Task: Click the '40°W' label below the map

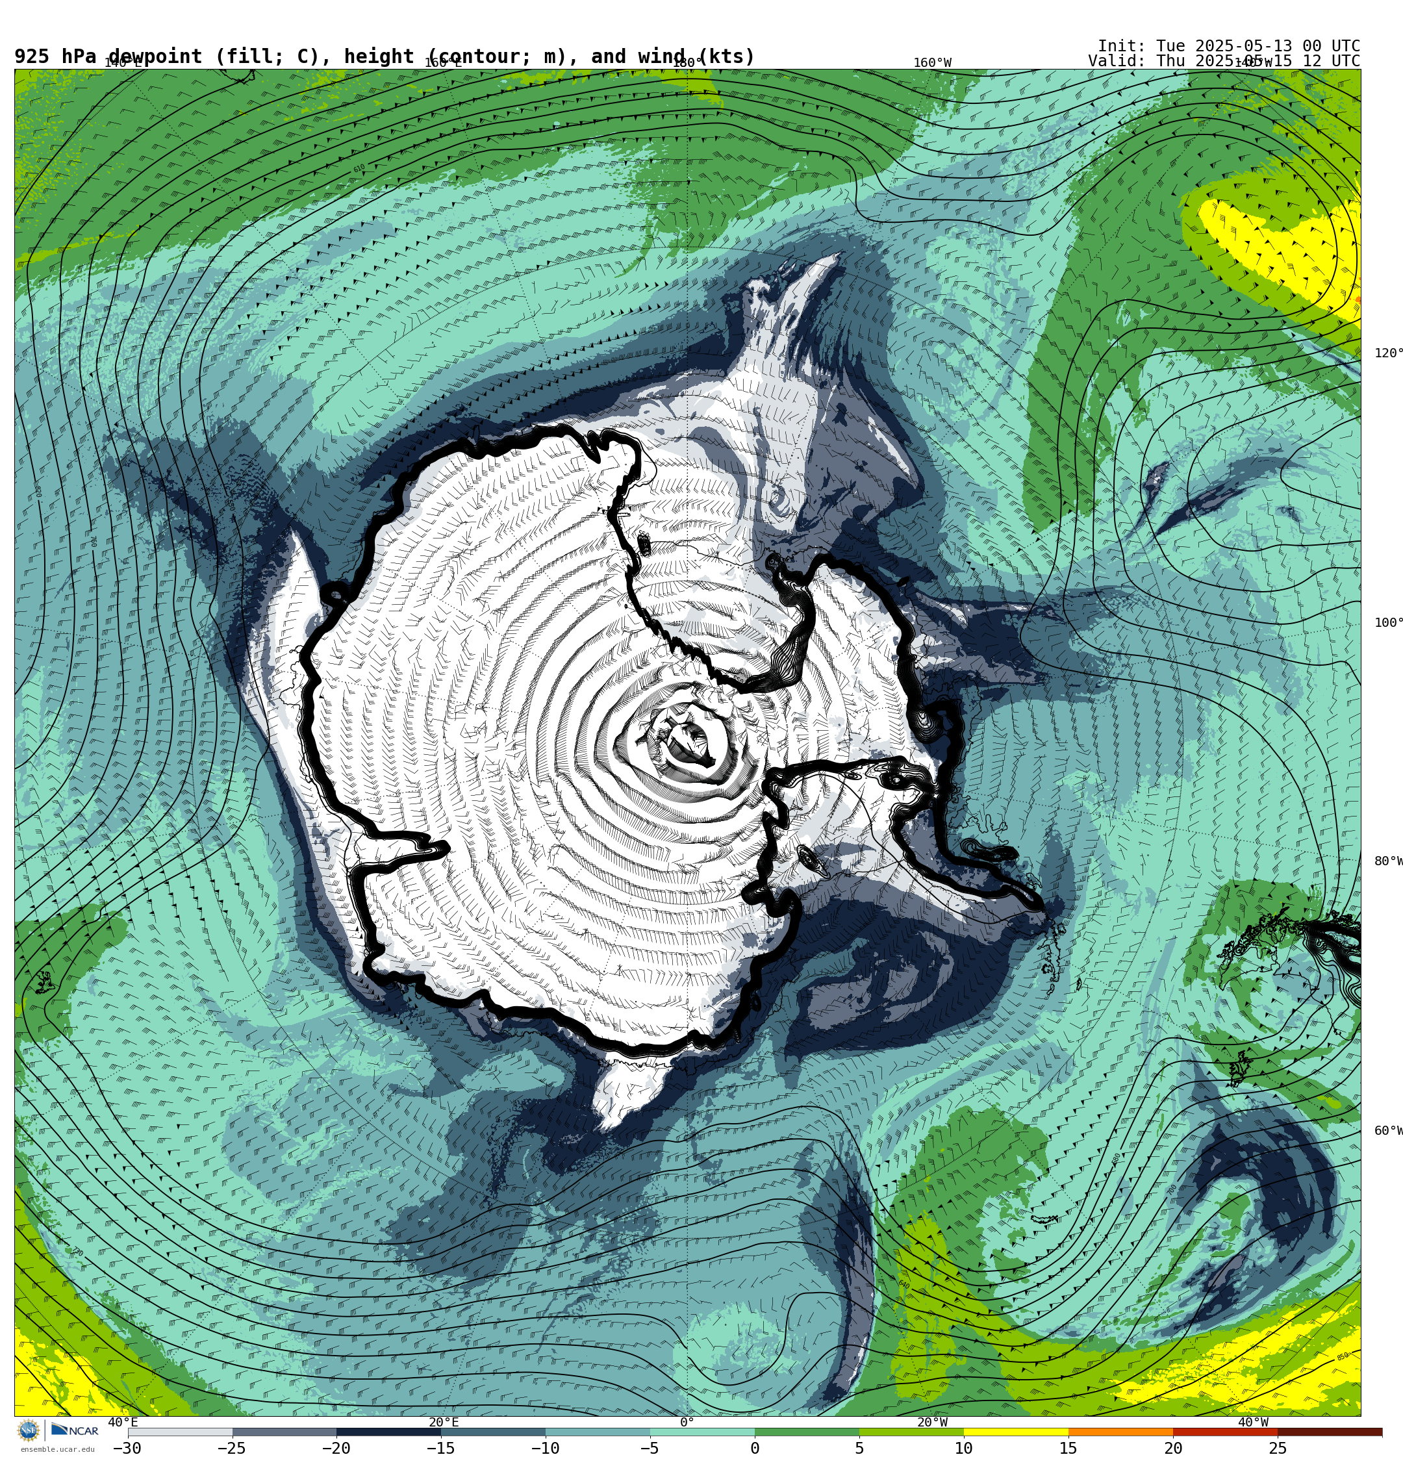Action: [x=1254, y=1423]
